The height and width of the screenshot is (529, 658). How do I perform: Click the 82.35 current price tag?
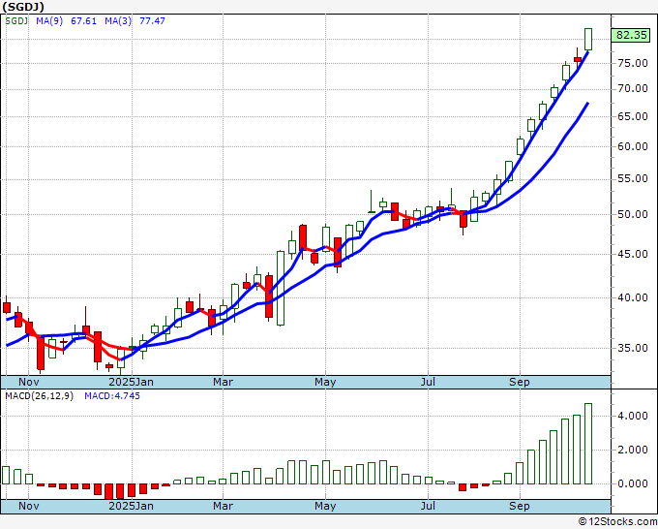click(632, 35)
